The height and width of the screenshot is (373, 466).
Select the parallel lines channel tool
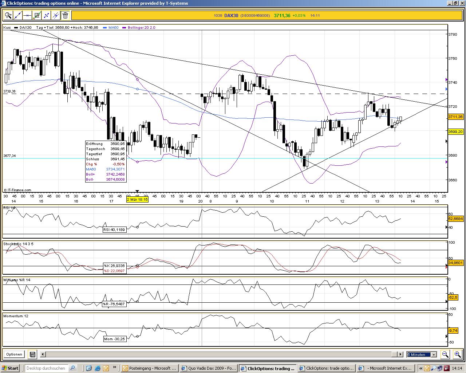click(x=56, y=15)
